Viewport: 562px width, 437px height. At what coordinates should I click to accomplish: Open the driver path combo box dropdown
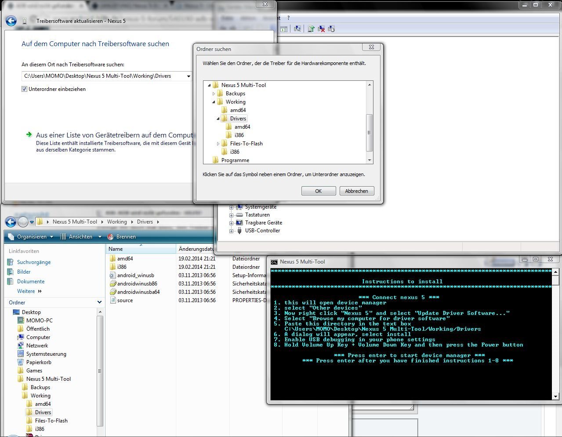[x=189, y=76]
